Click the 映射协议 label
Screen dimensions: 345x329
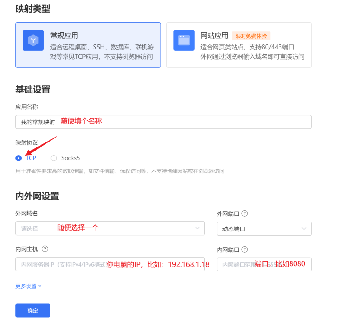coord(27,143)
